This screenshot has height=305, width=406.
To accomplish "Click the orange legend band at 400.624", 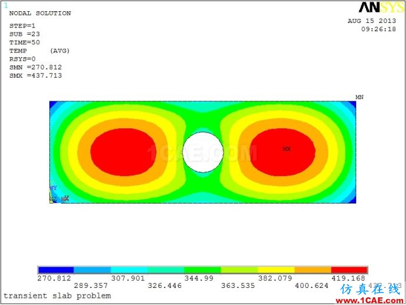I will (x=313, y=270).
